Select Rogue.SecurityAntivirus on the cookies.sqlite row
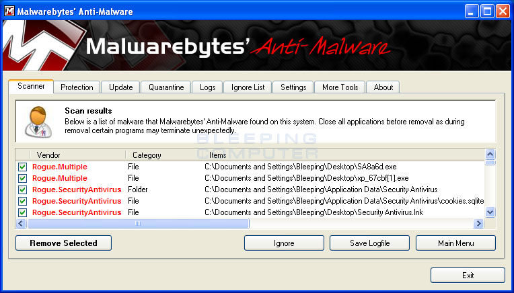This screenshot has height=293, width=514. coord(77,202)
